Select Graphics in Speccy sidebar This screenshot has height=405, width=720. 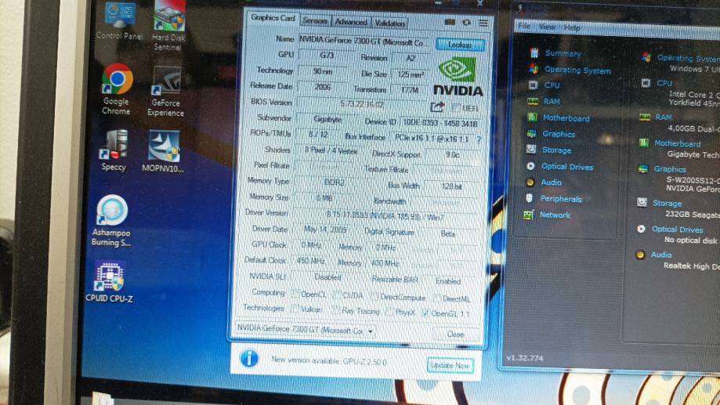tap(551, 134)
